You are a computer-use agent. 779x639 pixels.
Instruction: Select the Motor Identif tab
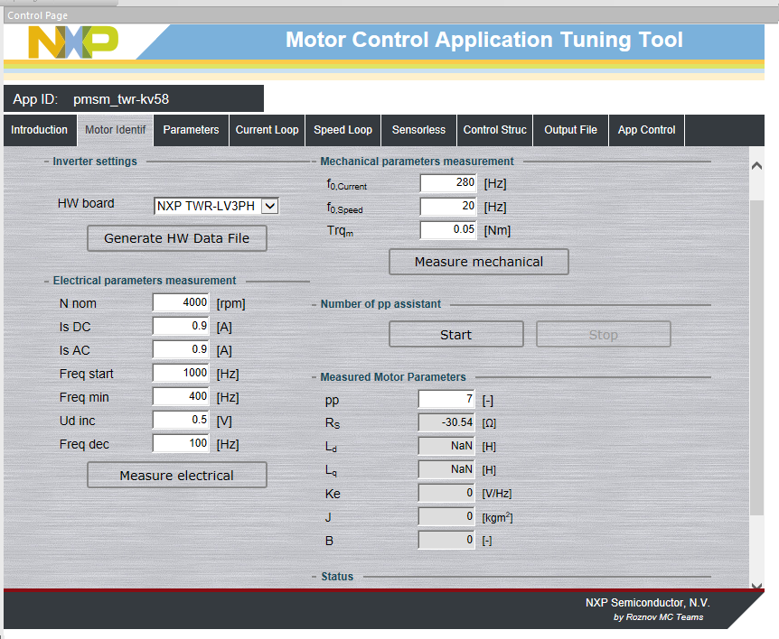pyautogui.click(x=116, y=130)
